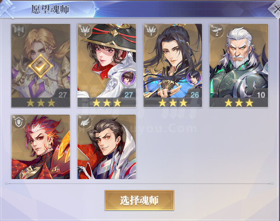Select the white-bearded elder soul master card
Image resolution: width=280 pixels, height=221 pixels.
coord(239,65)
